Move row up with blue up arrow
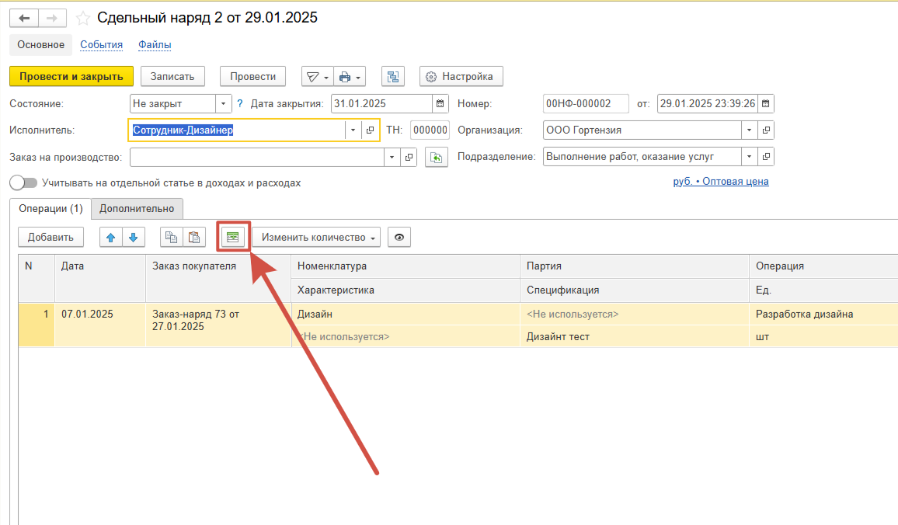The image size is (898, 525). [x=110, y=238]
